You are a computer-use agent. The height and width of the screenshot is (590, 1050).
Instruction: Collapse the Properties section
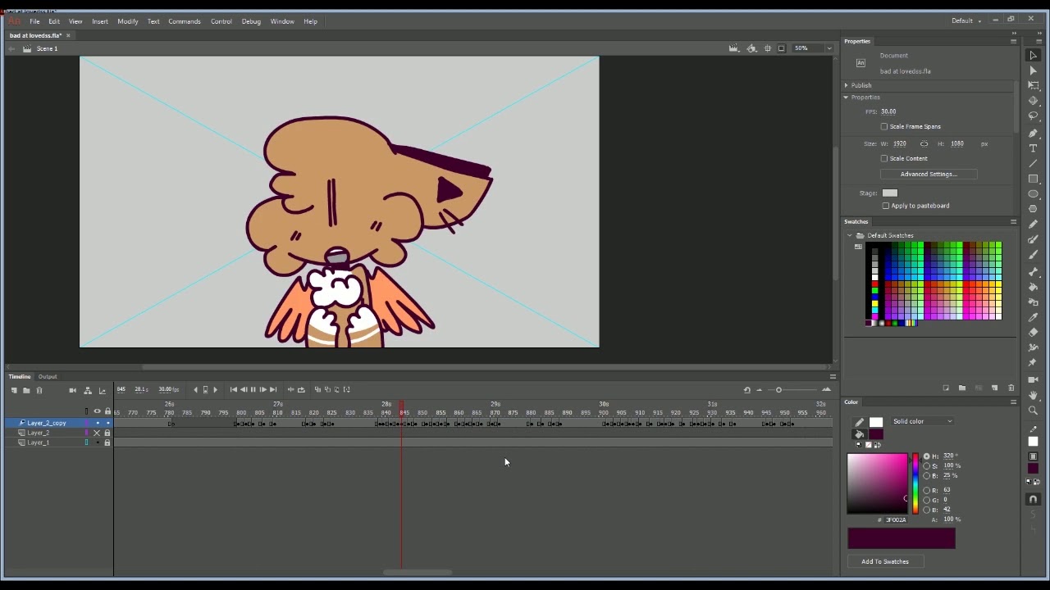(847, 98)
